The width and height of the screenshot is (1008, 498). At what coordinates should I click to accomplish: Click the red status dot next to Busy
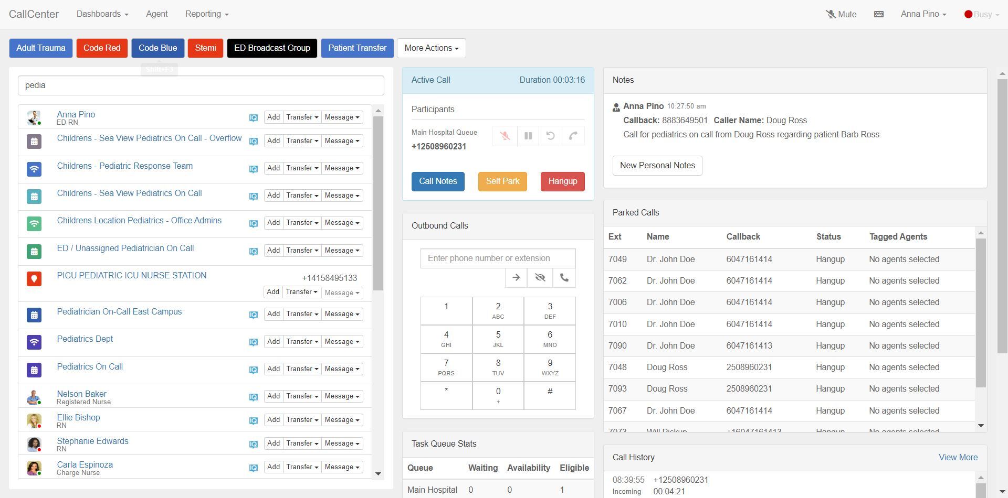point(969,14)
